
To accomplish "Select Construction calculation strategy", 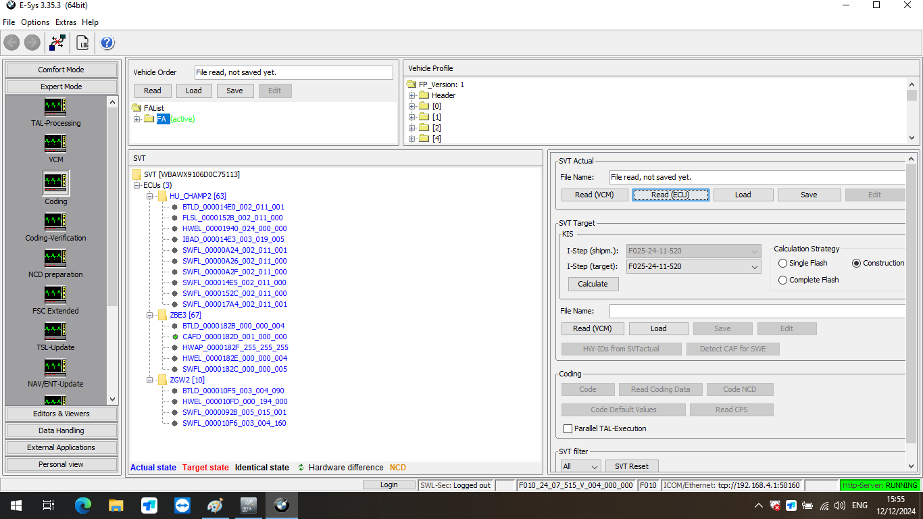I will click(x=856, y=263).
